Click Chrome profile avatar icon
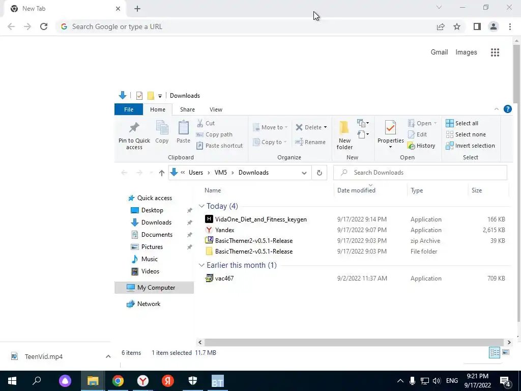This screenshot has height=391, width=521. point(494,26)
